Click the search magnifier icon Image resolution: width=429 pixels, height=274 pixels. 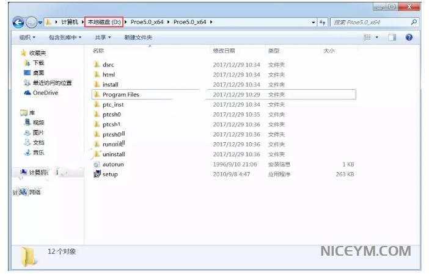click(414, 23)
